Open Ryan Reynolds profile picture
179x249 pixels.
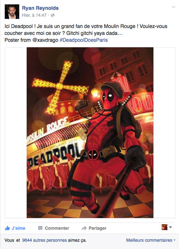tap(12, 12)
